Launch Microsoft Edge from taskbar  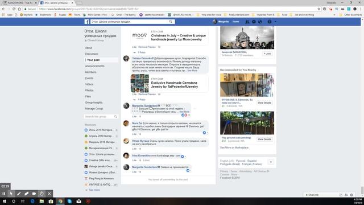tap(32, 201)
